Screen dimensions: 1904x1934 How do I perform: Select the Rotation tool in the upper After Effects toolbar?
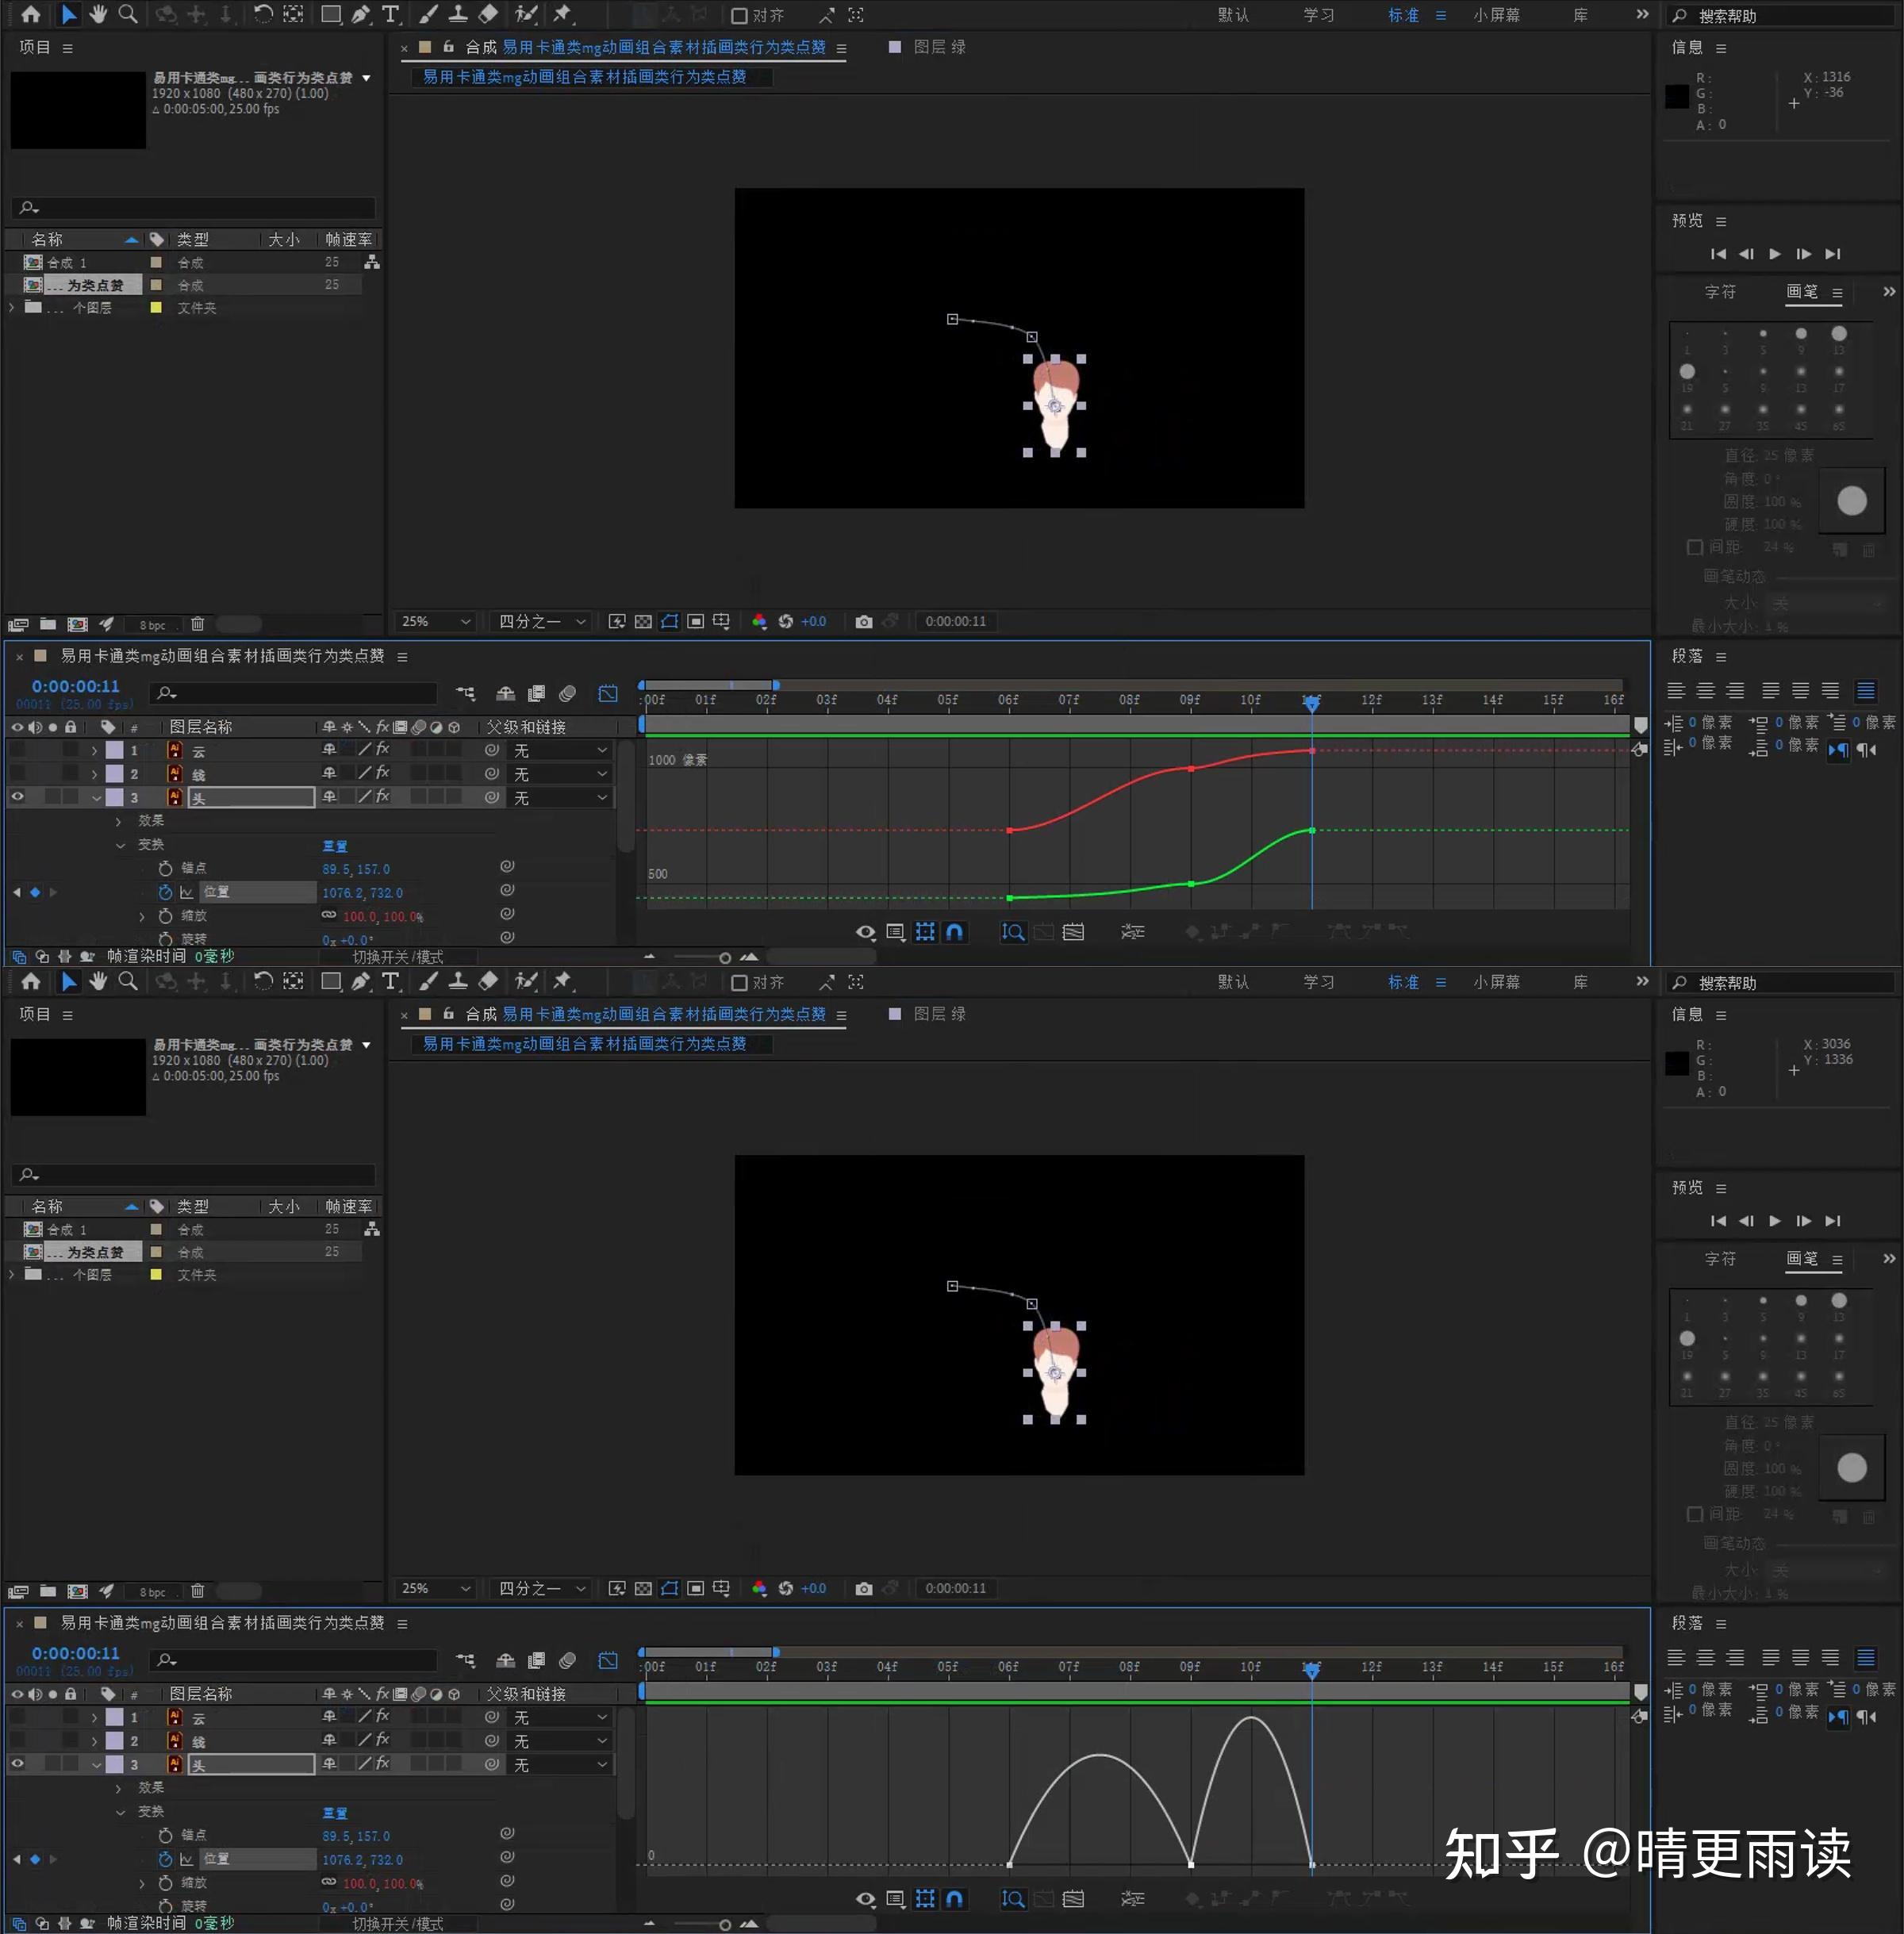(262, 14)
